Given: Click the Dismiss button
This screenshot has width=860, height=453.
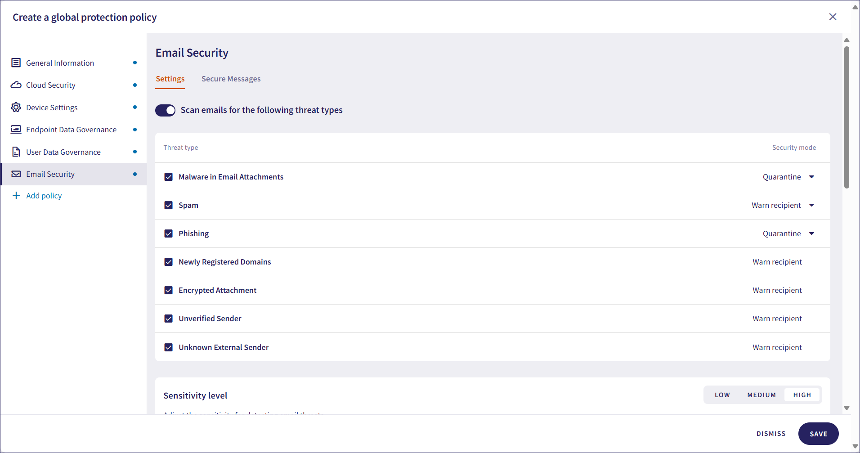Looking at the screenshot, I should click(x=771, y=434).
